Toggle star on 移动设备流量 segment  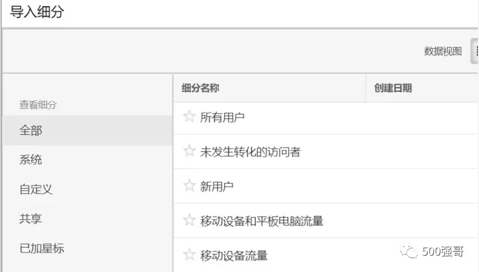tap(189, 255)
